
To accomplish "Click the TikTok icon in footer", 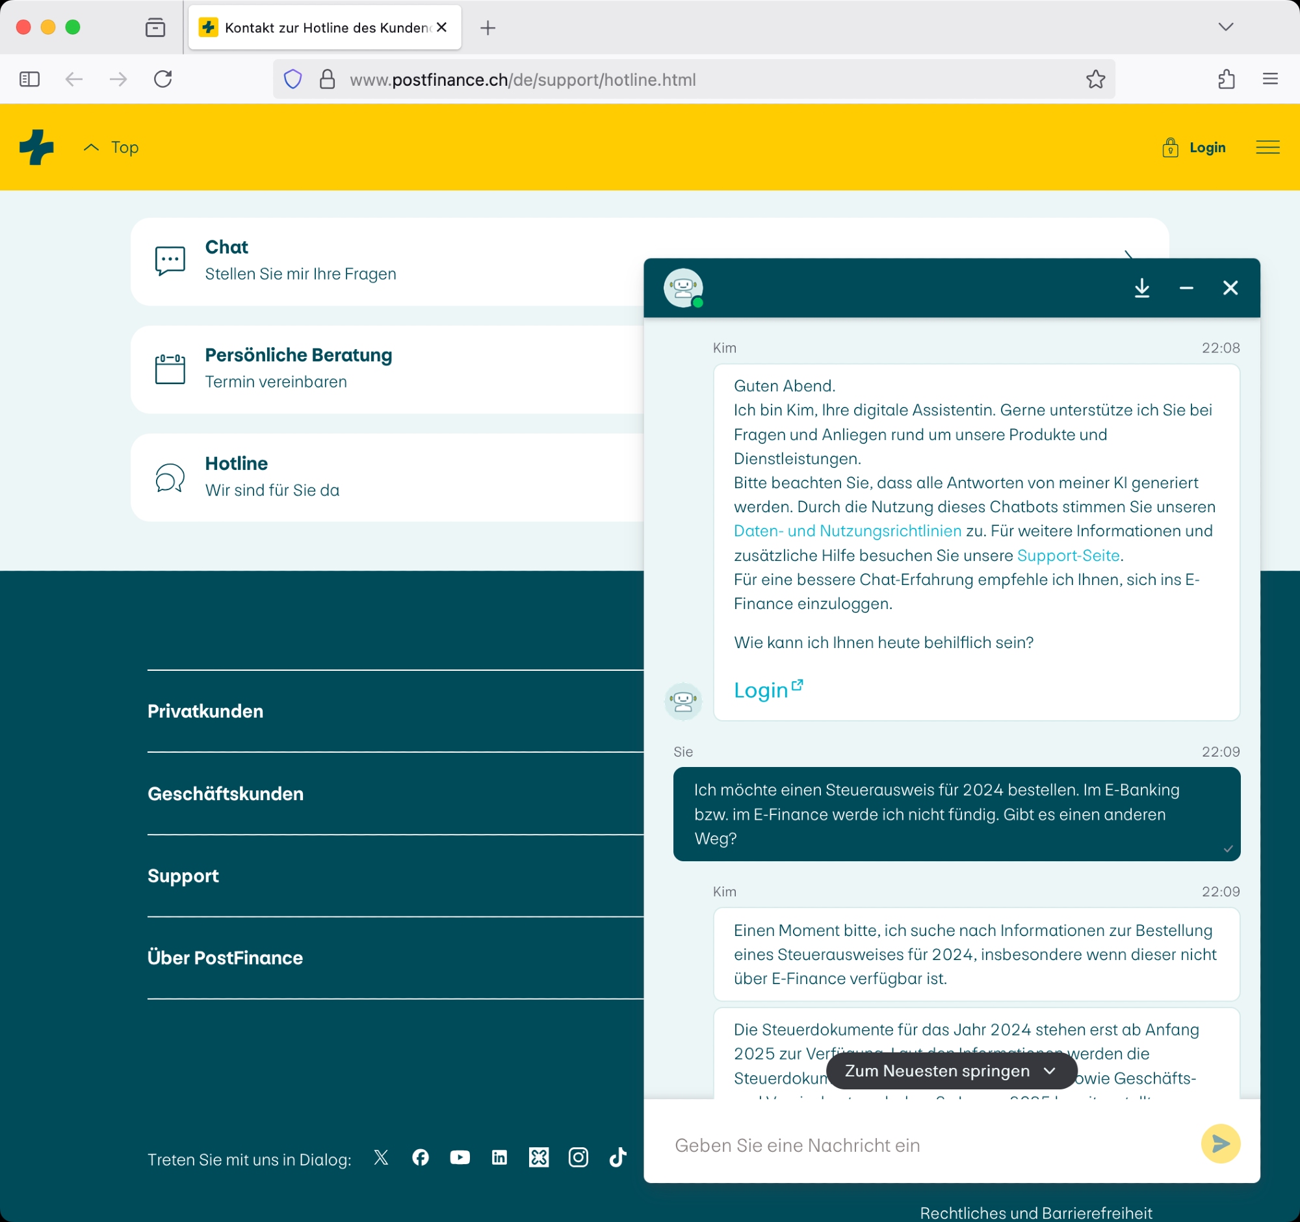I will click(x=618, y=1158).
